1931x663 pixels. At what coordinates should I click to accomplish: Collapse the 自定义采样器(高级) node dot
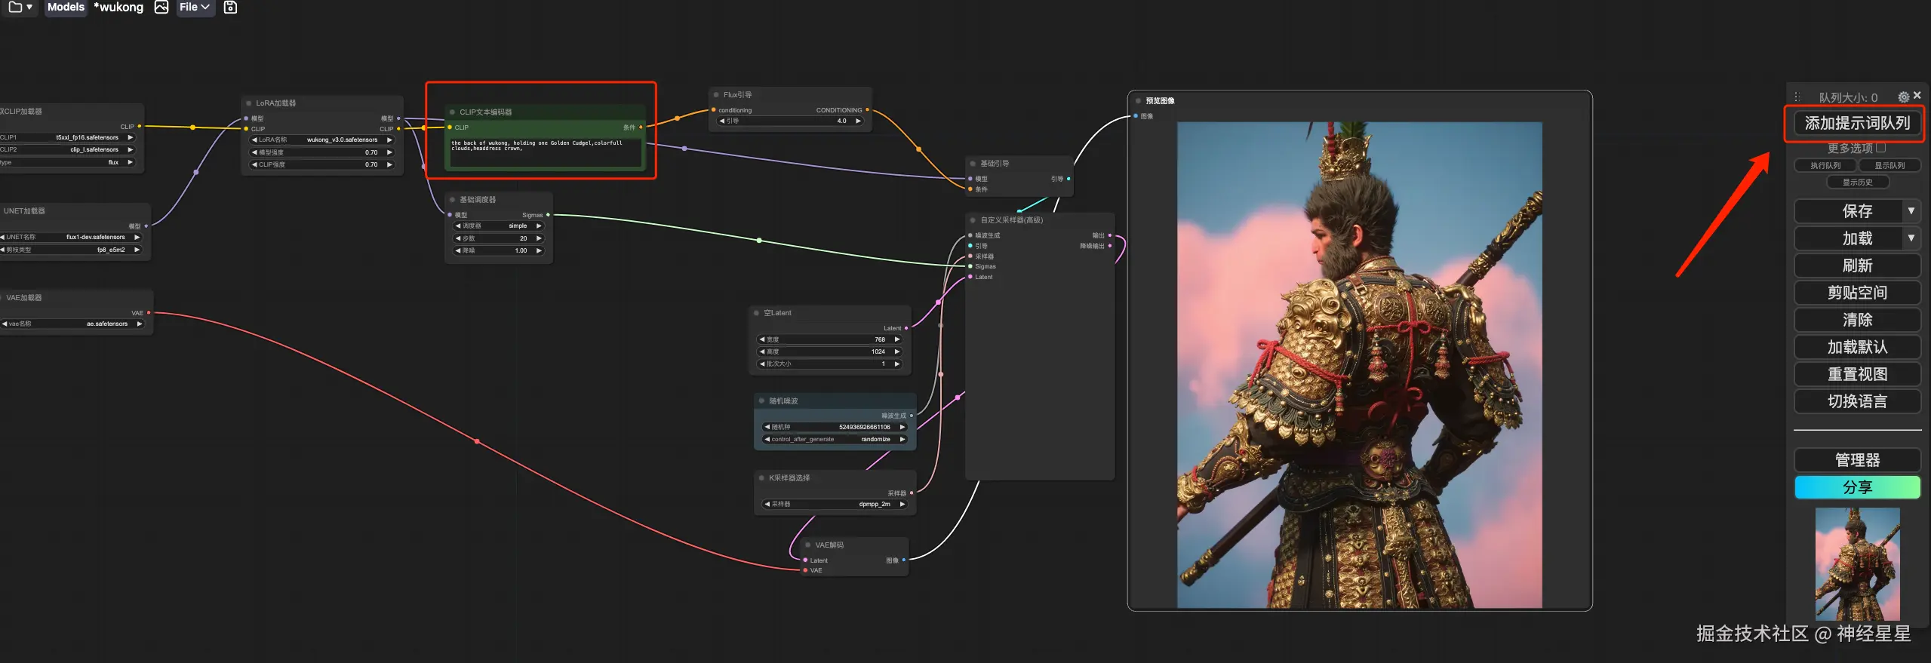[973, 219]
